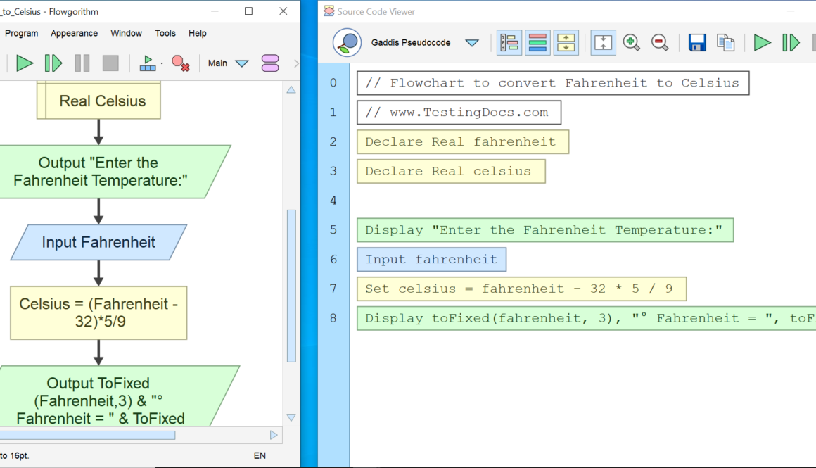816x468 pixels.
Task: Click the flowchart scroll down arrow
Action: pos(291,417)
